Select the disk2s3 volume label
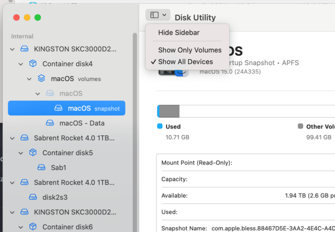Screen dimensions: 335x232 (x=55, y=197)
